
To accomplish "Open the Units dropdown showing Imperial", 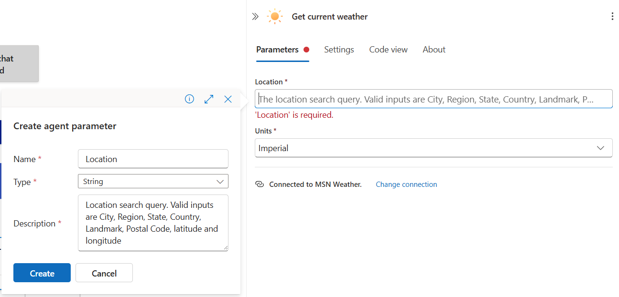I will point(433,148).
